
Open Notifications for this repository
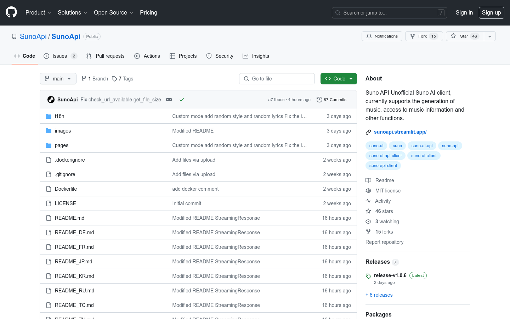click(x=382, y=36)
